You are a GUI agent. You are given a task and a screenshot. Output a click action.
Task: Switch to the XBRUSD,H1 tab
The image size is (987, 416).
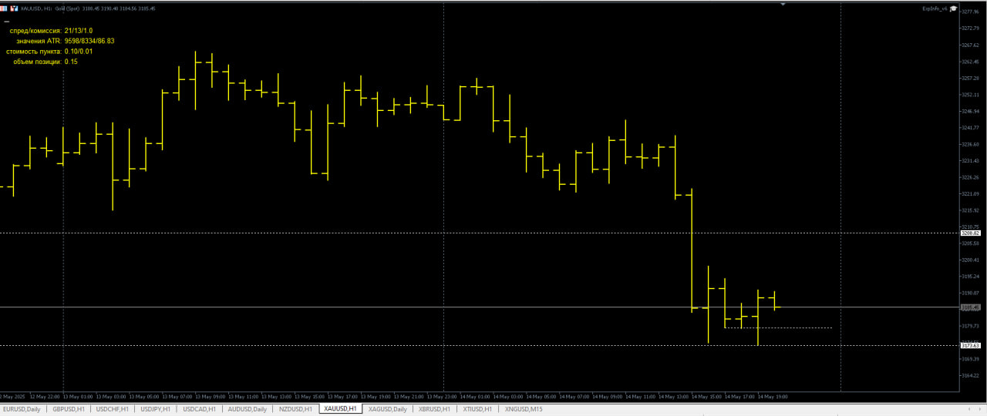point(434,409)
